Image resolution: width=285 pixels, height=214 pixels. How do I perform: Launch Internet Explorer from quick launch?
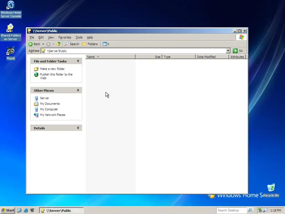[26, 210]
